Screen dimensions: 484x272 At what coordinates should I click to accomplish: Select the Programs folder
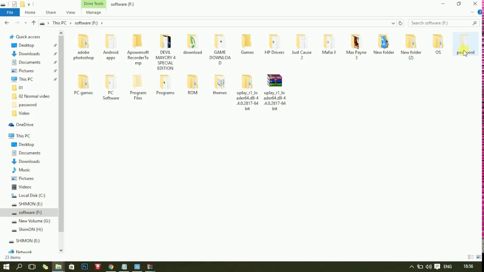[165, 85]
